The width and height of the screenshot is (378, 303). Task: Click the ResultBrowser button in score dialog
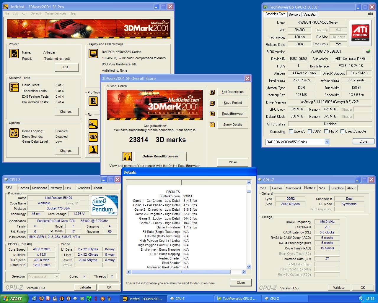click(x=233, y=114)
